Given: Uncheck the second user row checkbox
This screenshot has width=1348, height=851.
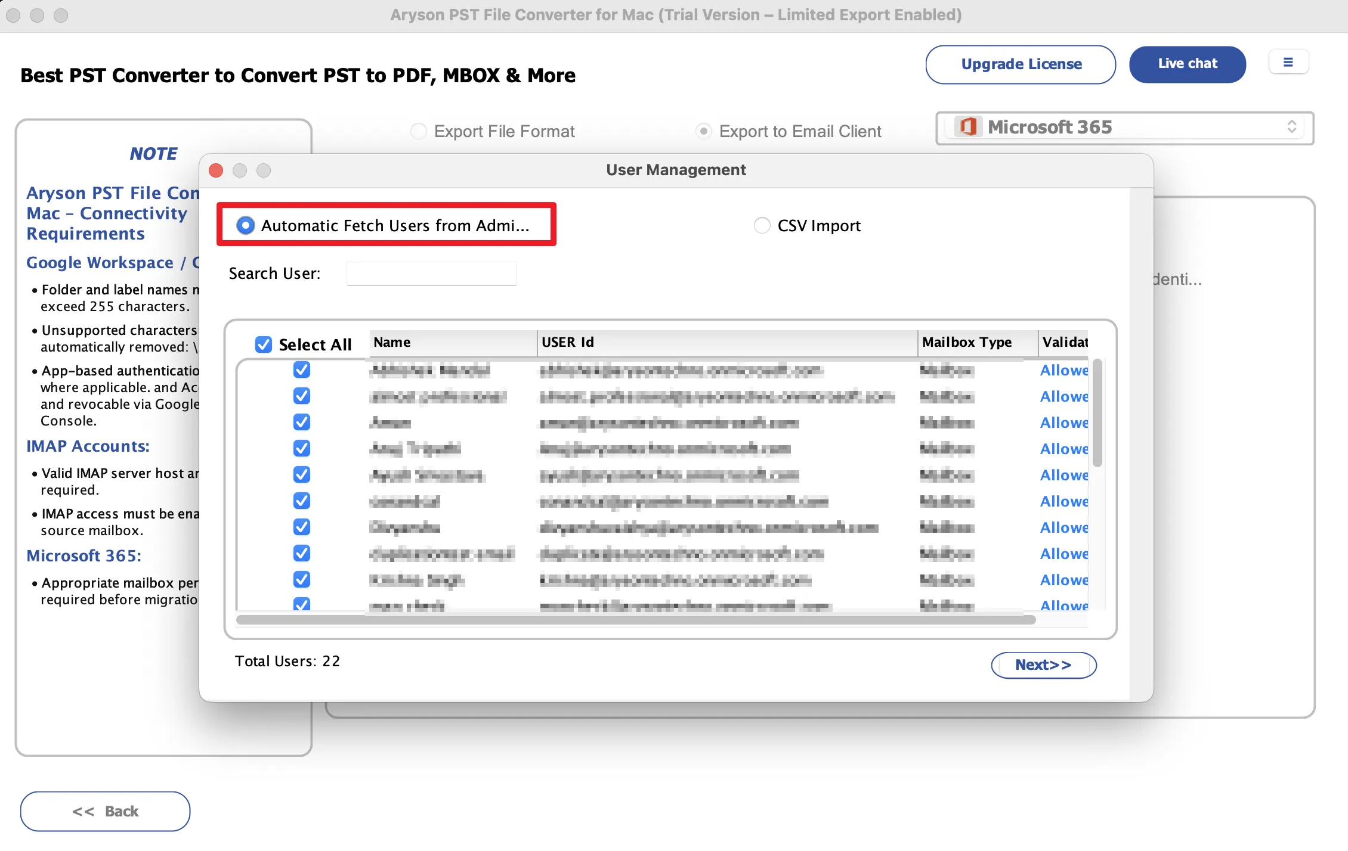Looking at the screenshot, I should pos(302,396).
